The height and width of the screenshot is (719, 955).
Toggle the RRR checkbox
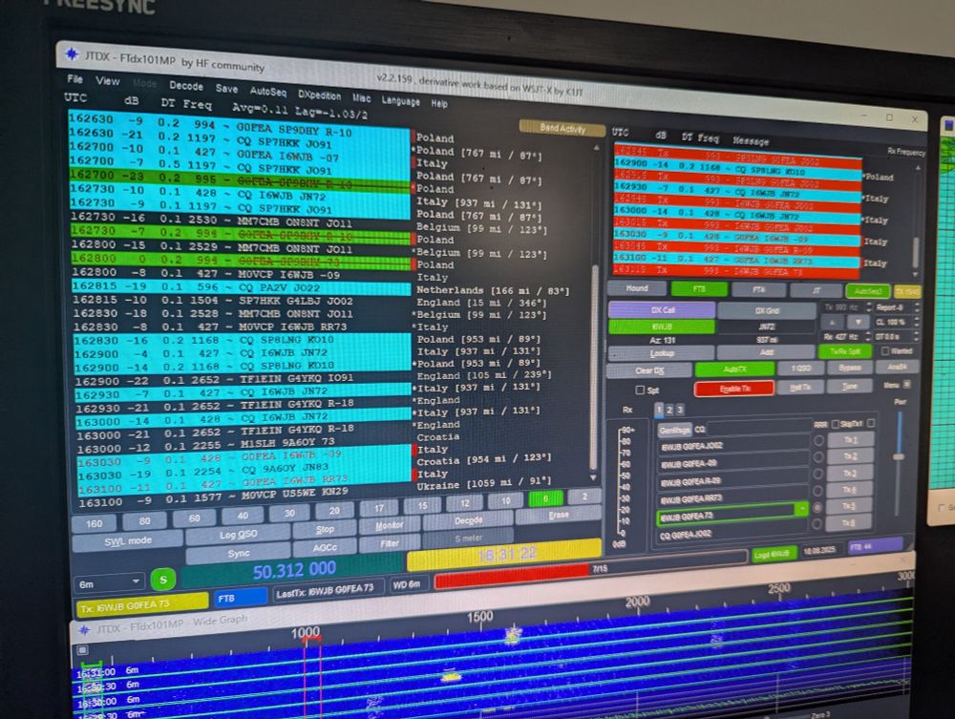[x=835, y=424]
